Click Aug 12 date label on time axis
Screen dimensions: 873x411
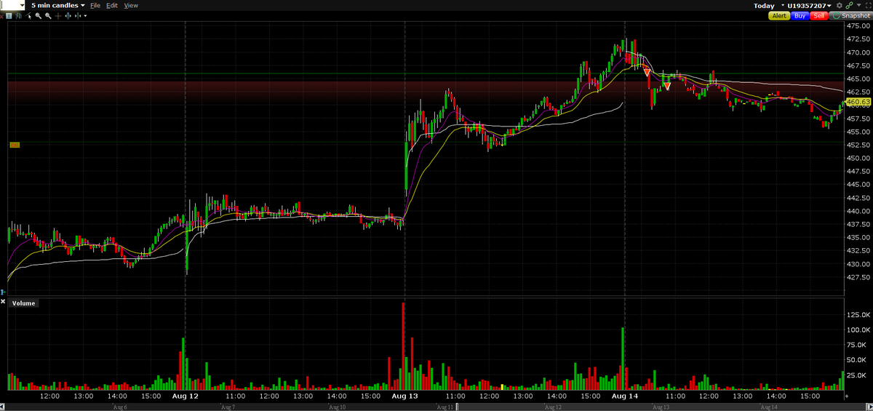pos(185,396)
